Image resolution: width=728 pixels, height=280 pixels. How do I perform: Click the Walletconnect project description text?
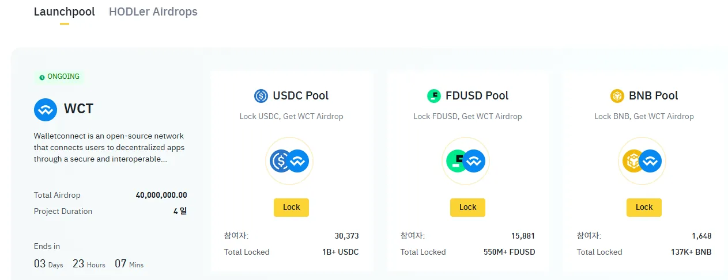(109, 148)
